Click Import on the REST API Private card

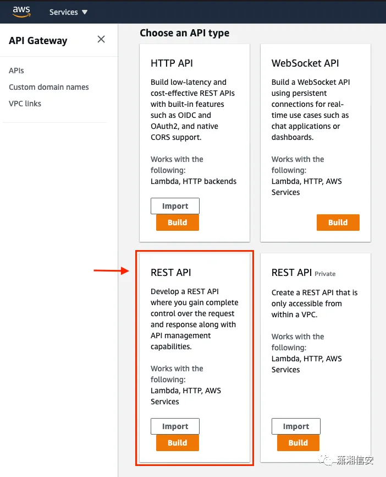click(296, 426)
